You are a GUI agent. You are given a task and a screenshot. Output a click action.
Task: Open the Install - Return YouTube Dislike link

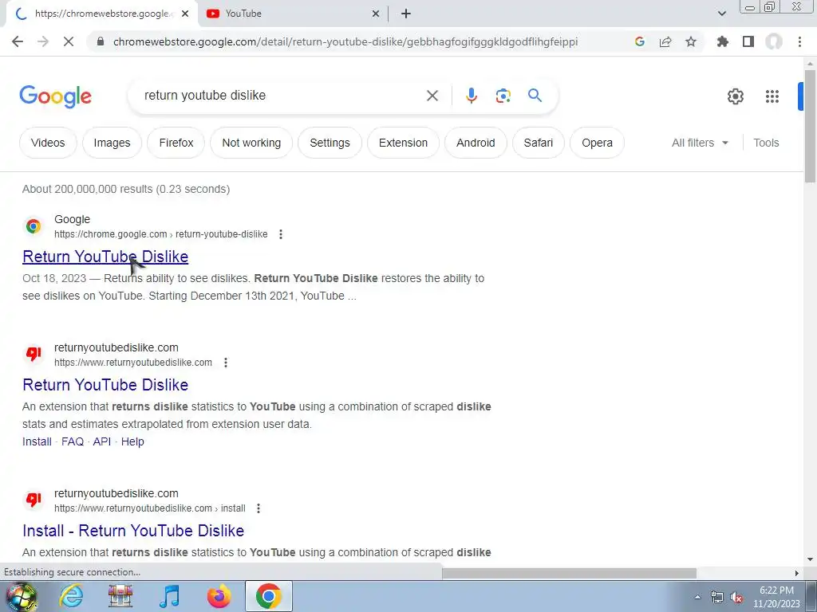[x=133, y=530]
